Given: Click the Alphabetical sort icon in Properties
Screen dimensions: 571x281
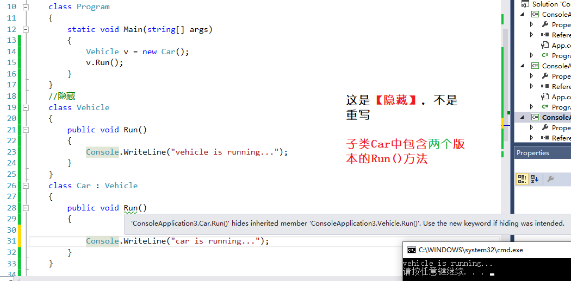Looking at the screenshot, I should 534,179.
